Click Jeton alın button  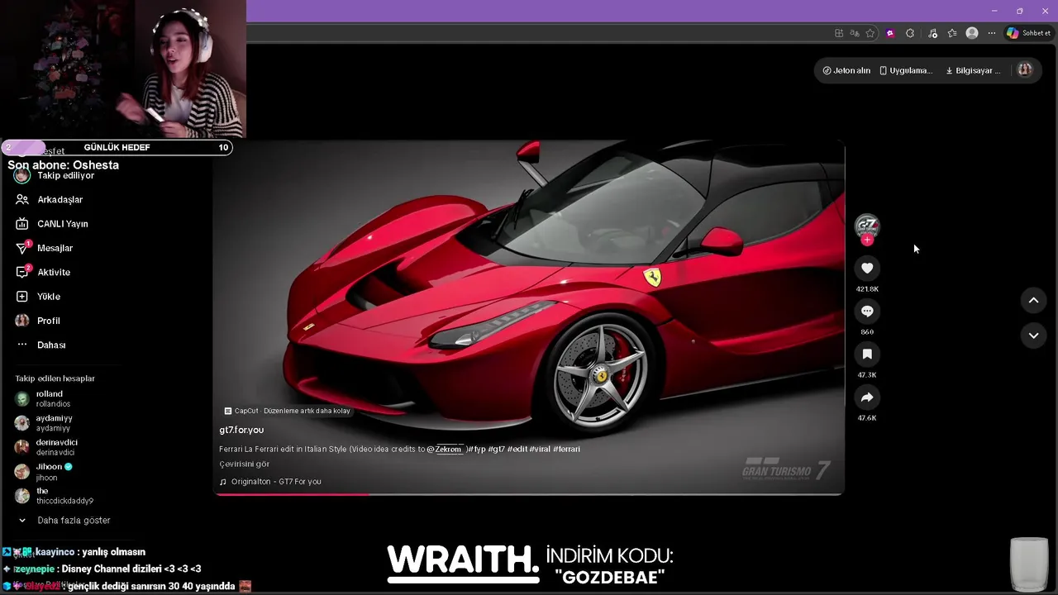846,70
